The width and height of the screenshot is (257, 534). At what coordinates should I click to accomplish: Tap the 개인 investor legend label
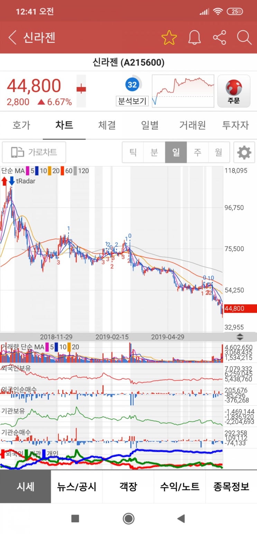[53, 453]
